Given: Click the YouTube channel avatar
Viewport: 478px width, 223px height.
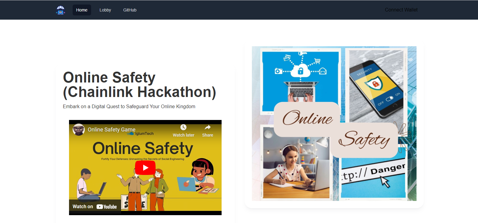Looking at the screenshot, I should (79, 130).
